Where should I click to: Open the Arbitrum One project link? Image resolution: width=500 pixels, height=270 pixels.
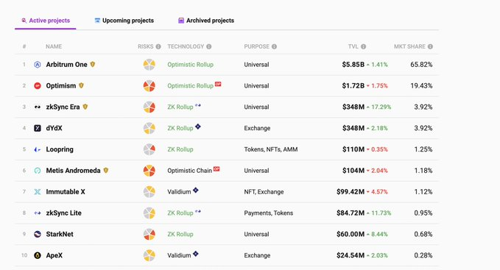pos(66,65)
